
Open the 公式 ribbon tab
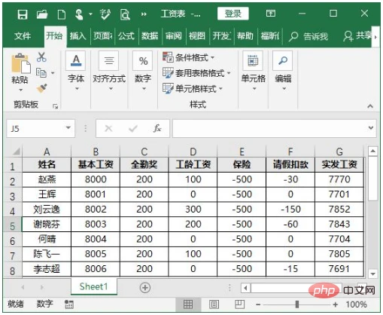coord(126,36)
